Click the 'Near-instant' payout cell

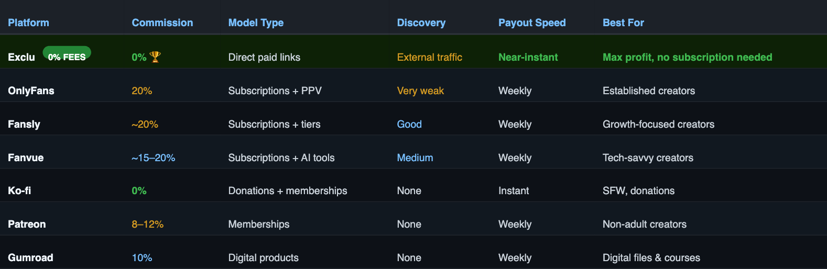(528, 57)
